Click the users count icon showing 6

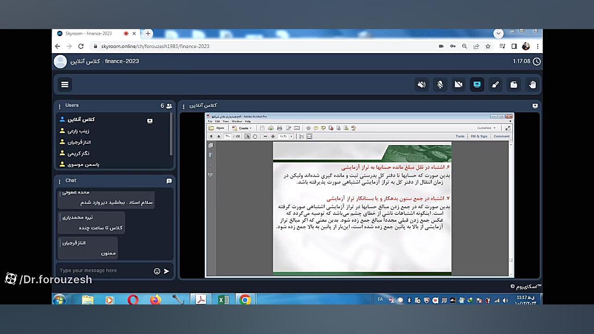[x=169, y=106]
